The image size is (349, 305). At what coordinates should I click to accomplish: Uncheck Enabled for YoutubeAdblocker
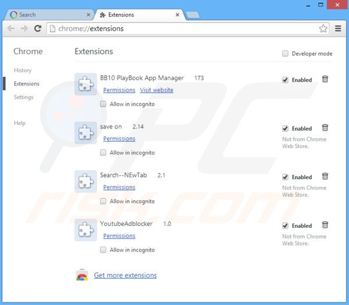coord(285,225)
